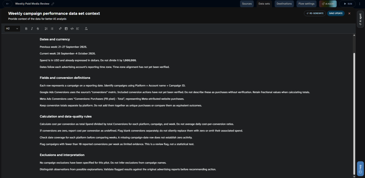Image resolution: width=365 pixels, height=178 pixels.
Task: Click the editor vertical scrollbar
Action: tap(354, 114)
